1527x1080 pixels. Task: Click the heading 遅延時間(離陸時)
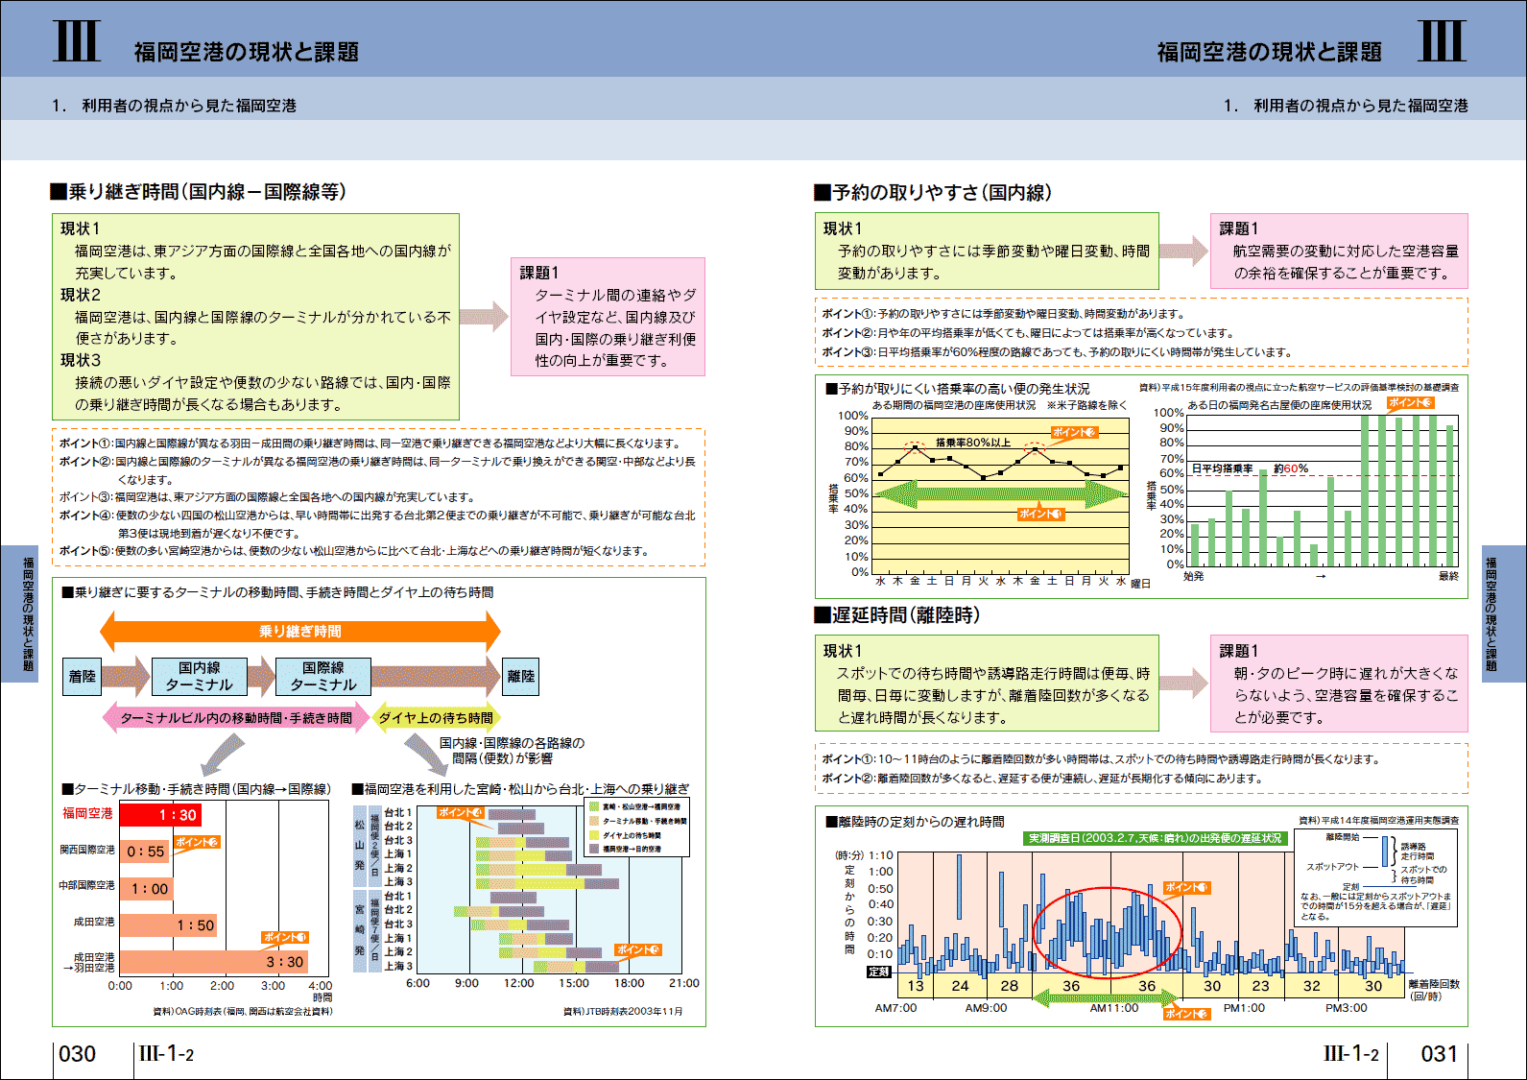tap(896, 615)
